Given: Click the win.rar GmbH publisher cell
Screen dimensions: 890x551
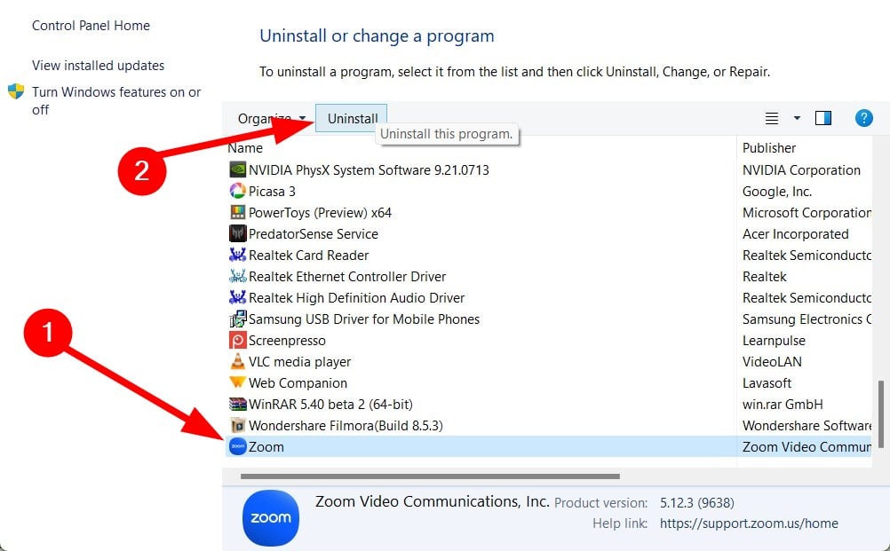Looking at the screenshot, I should coord(783,405).
